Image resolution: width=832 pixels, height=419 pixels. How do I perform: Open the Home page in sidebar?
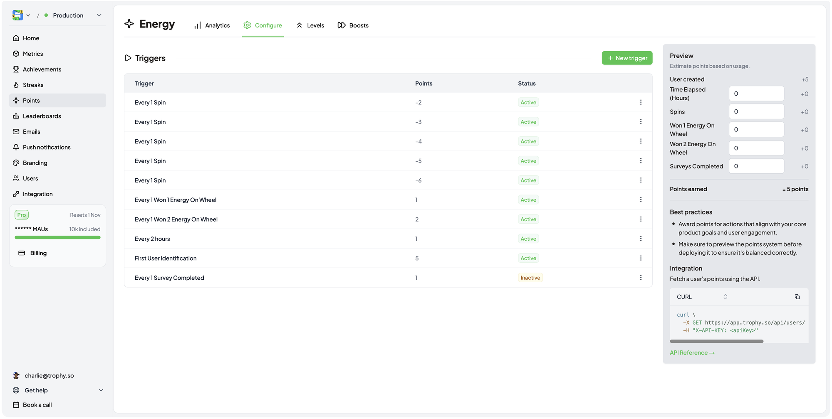click(x=57, y=38)
